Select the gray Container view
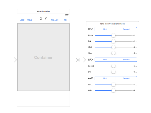This screenshot has height=113, width=151. pyautogui.click(x=44, y=57)
